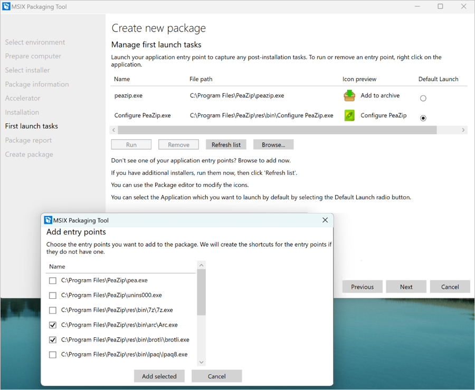The image size is (475, 390).
Task: Click the horizontal scrollbar thumb of entry table
Action: 277,130
